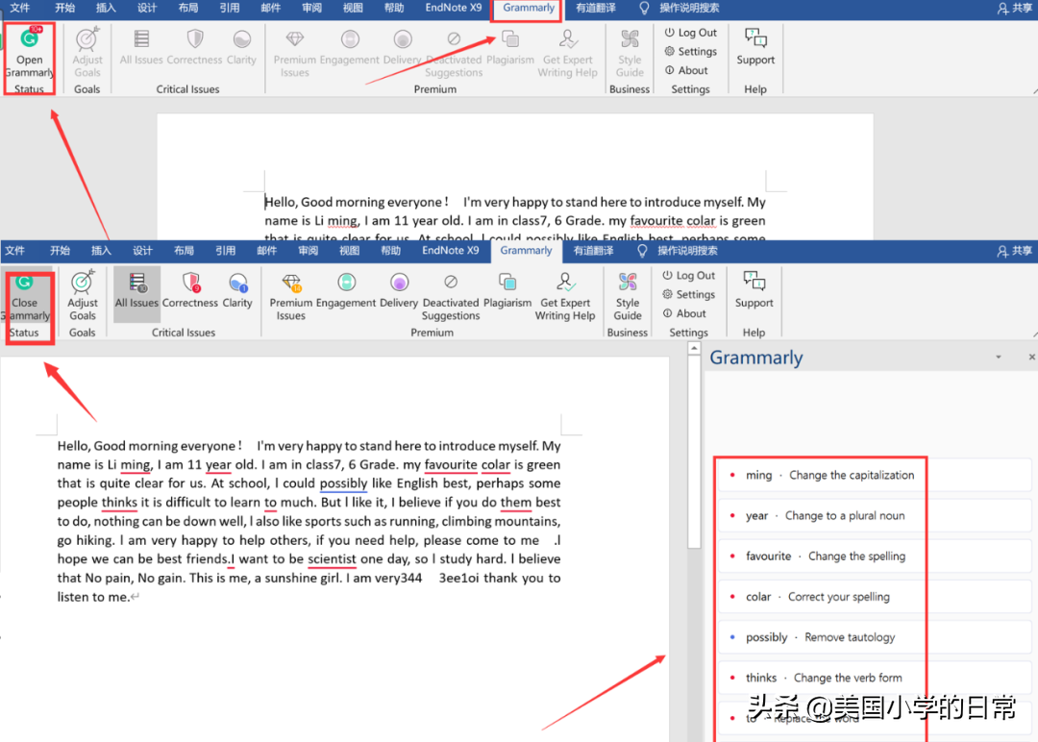This screenshot has height=742, width=1038.
Task: Open Style Guide in lower ribbon
Action: pos(628,297)
